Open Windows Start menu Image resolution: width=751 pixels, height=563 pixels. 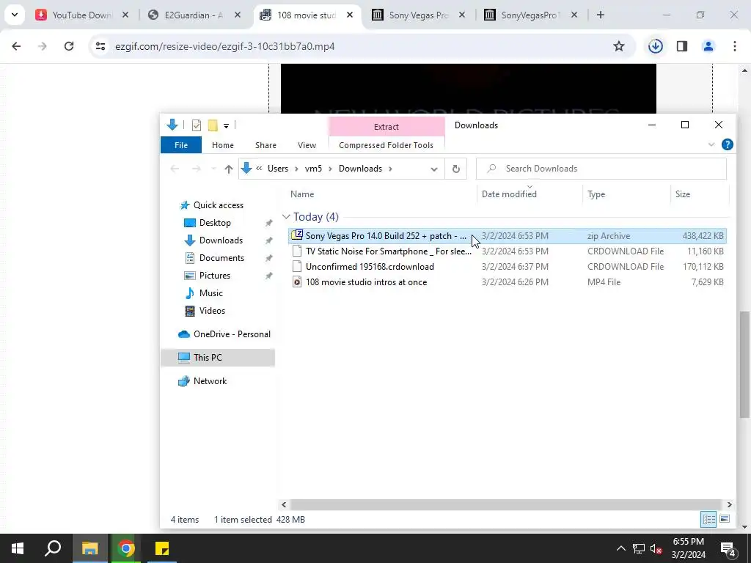pos(18,548)
